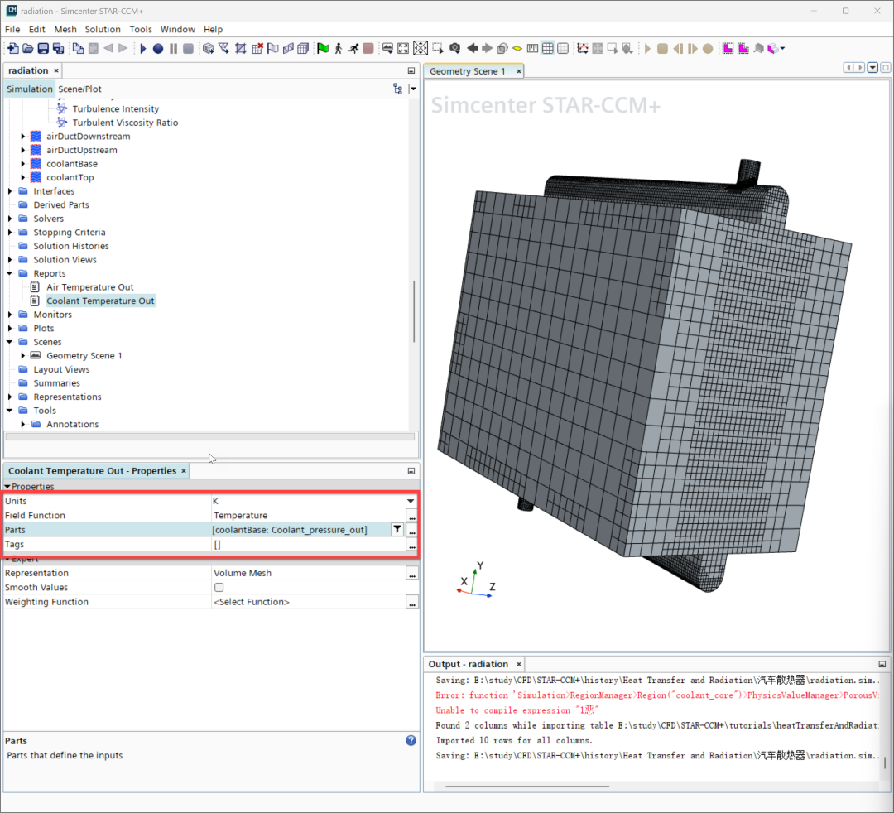Image resolution: width=894 pixels, height=813 pixels.
Task: Open Field Function ellipsis button for Temperature
Action: [x=411, y=516]
